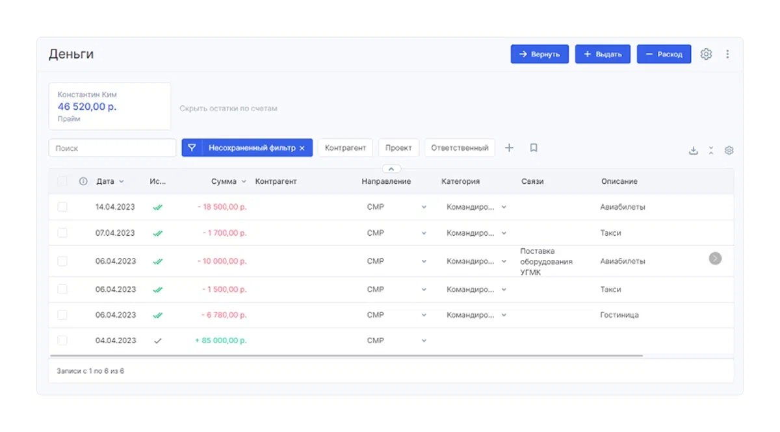Open table settings gear icon

pos(729,151)
